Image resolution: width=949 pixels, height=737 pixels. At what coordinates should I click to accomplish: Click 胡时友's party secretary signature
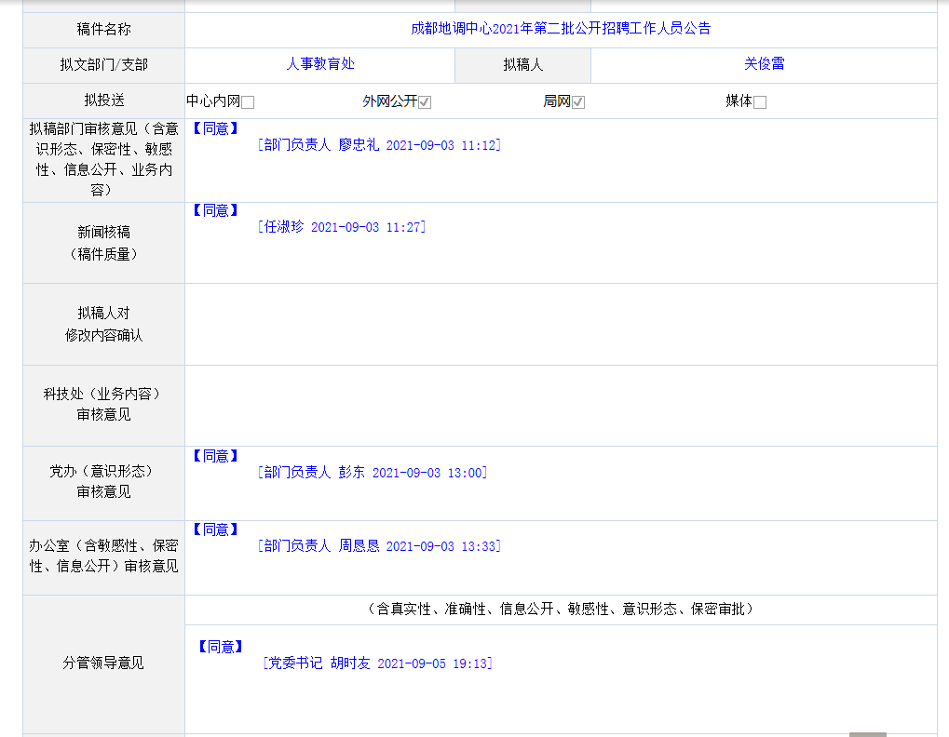pyautogui.click(x=377, y=663)
